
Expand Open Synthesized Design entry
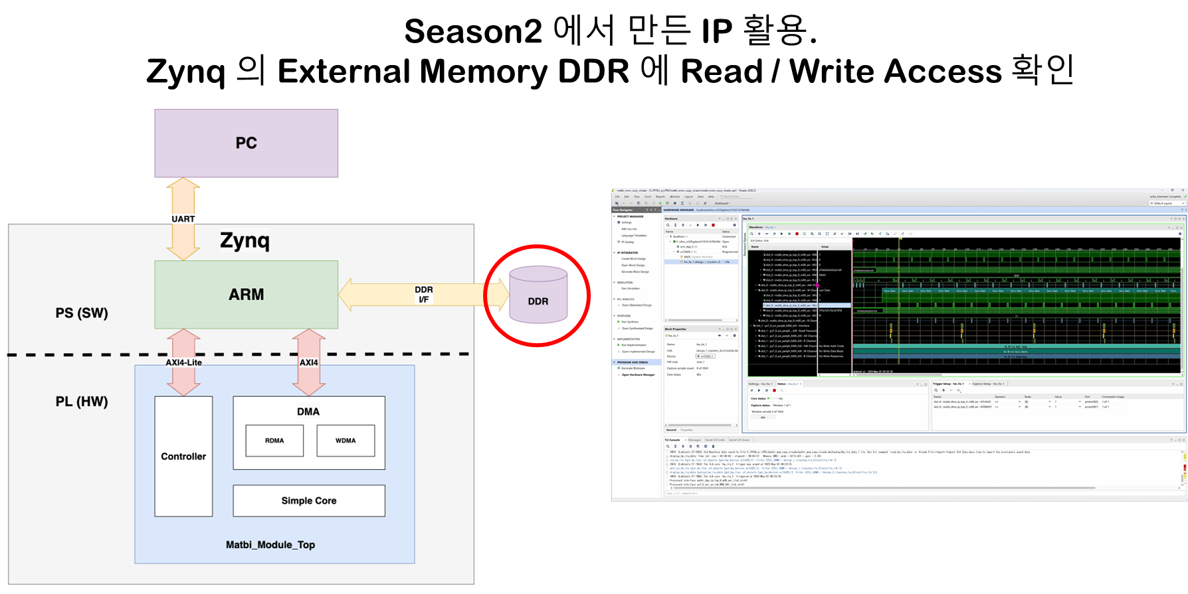619,329
